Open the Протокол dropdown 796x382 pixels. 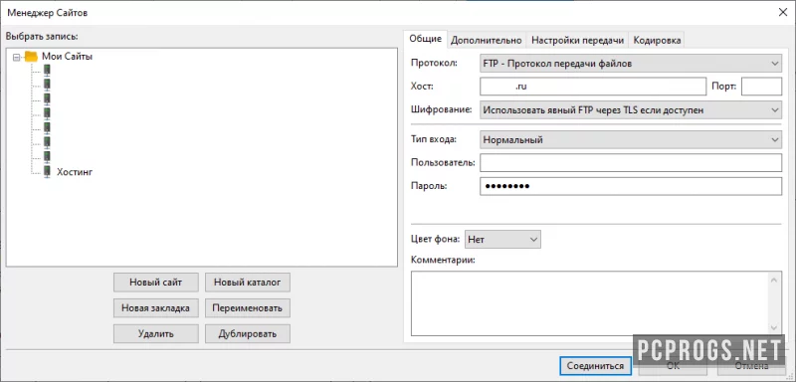pos(631,64)
